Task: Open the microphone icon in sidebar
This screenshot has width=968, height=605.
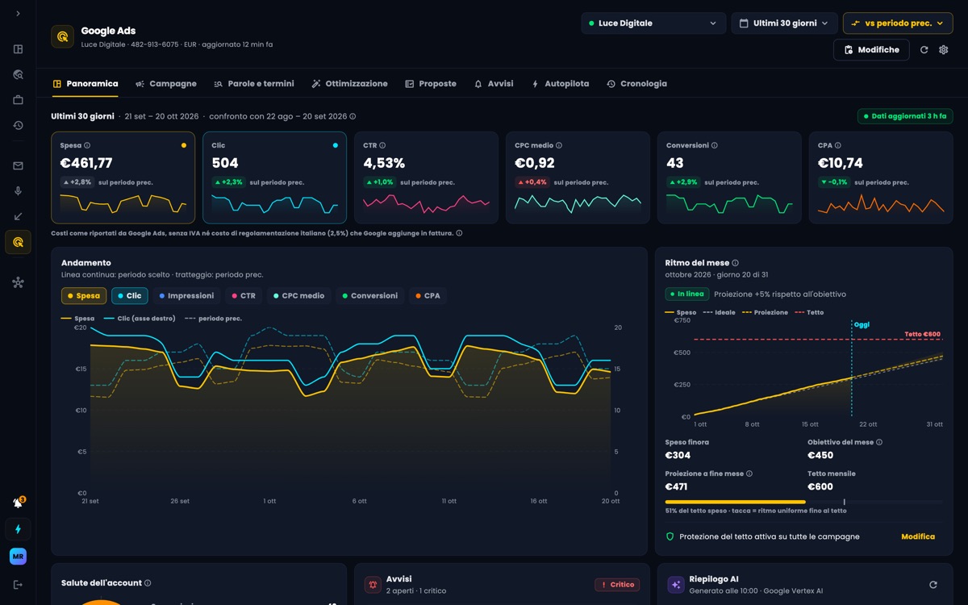Action: point(18,191)
